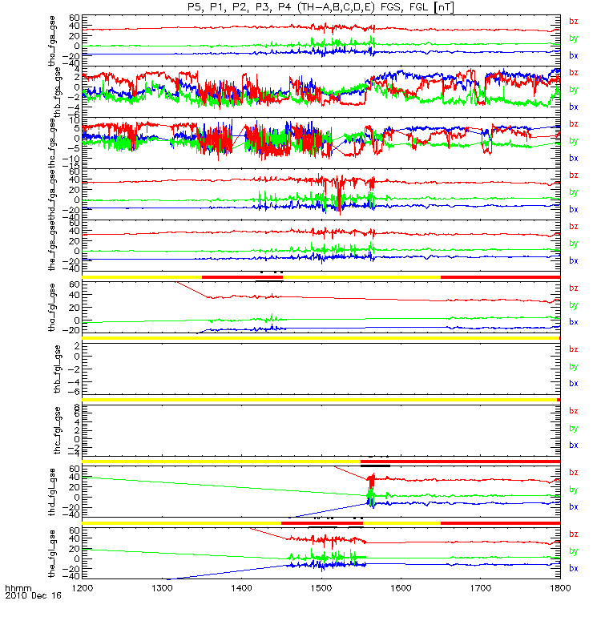This screenshot has width=601, height=641.
Task: Click the bz legend of thb_fgs_gse panel
Action: click(574, 72)
